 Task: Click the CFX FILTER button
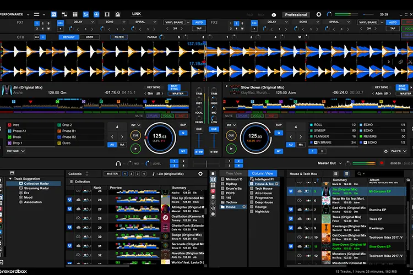tap(119, 37)
